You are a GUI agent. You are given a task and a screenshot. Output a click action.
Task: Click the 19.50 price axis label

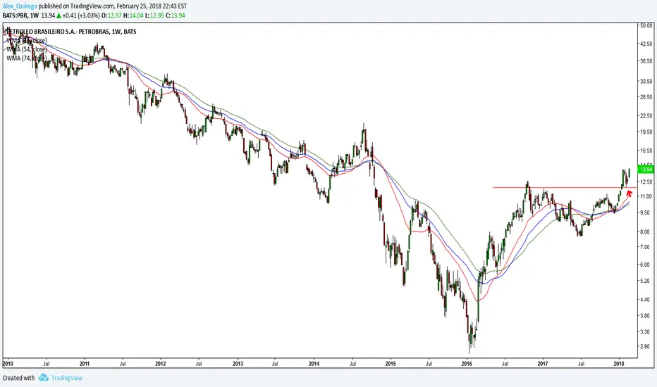(x=646, y=132)
